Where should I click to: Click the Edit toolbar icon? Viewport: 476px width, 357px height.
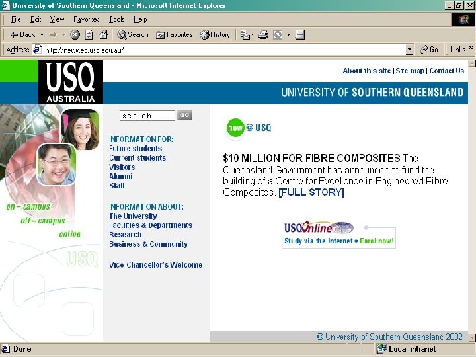point(278,35)
